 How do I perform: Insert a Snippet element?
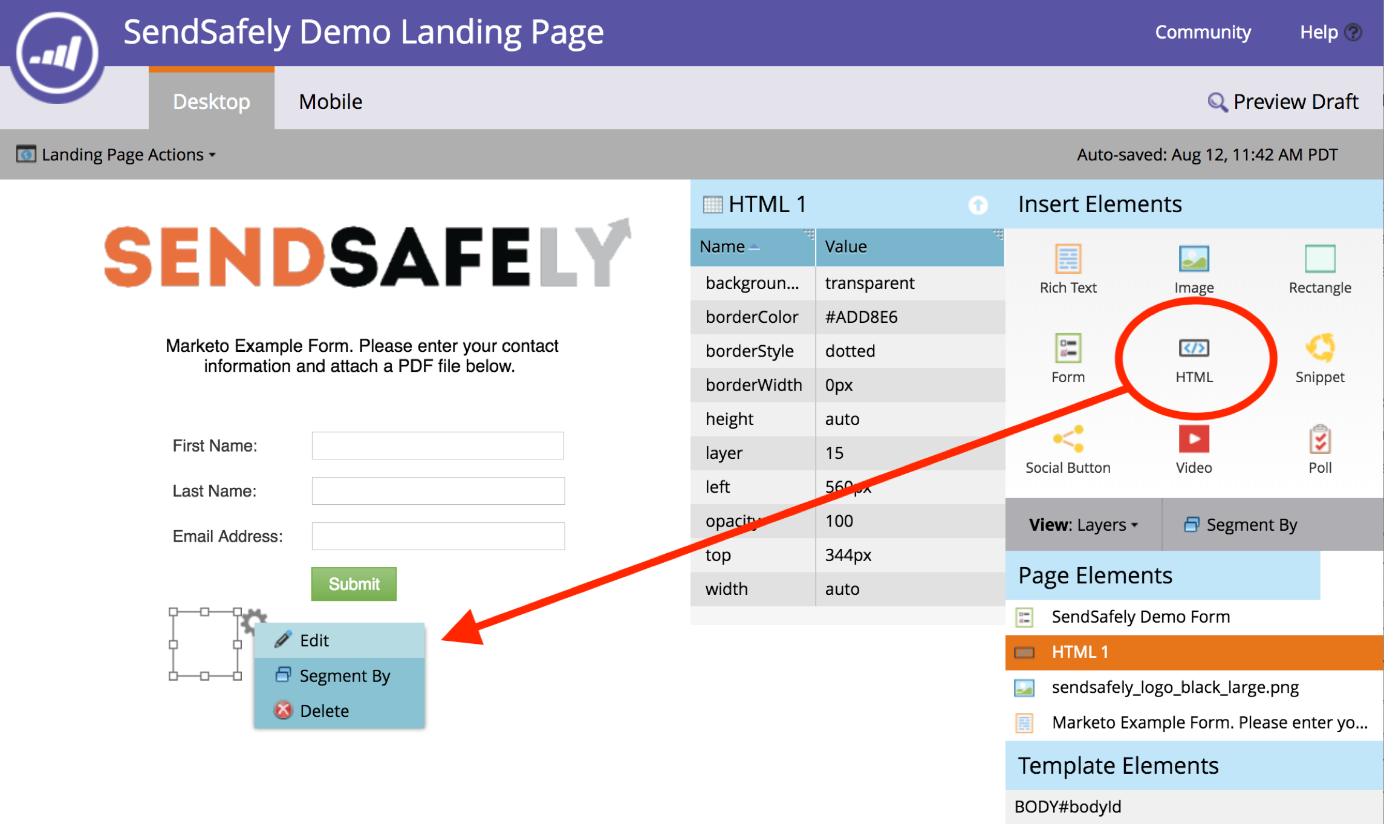tap(1320, 359)
